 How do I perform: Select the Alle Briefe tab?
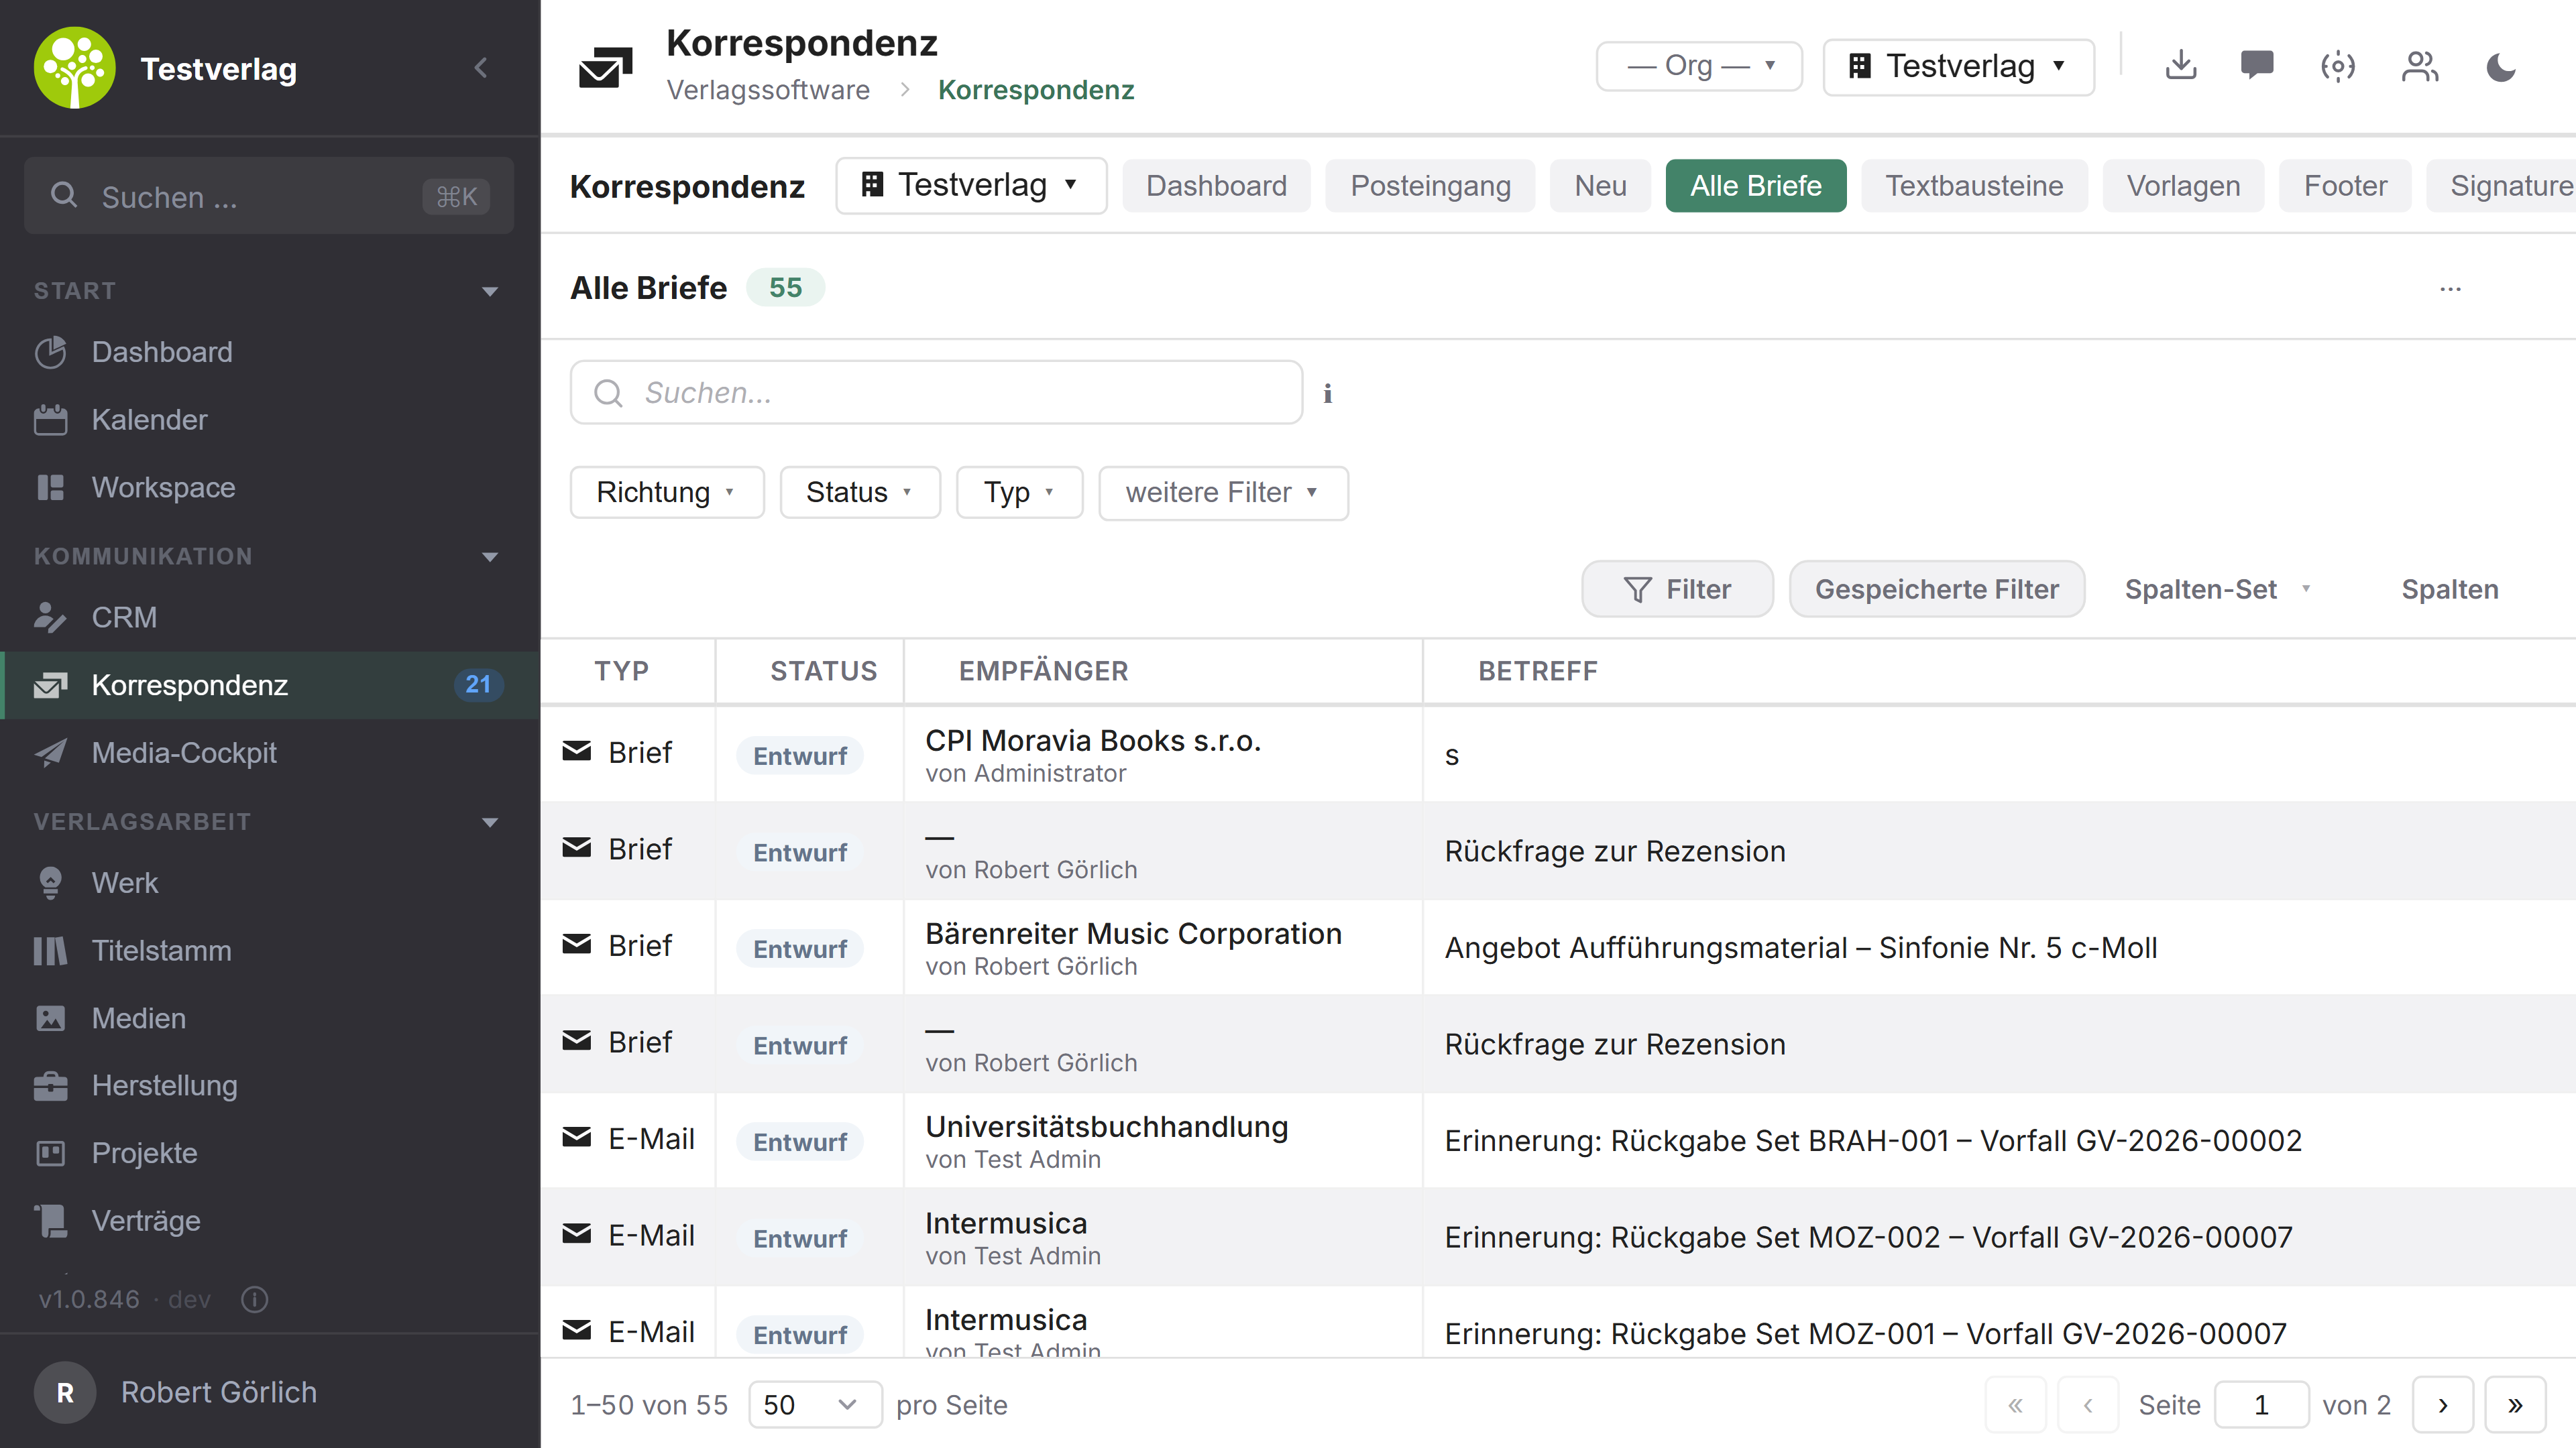(x=1756, y=186)
